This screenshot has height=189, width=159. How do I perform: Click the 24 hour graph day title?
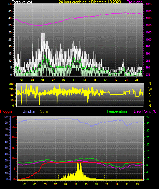pos(90,2)
